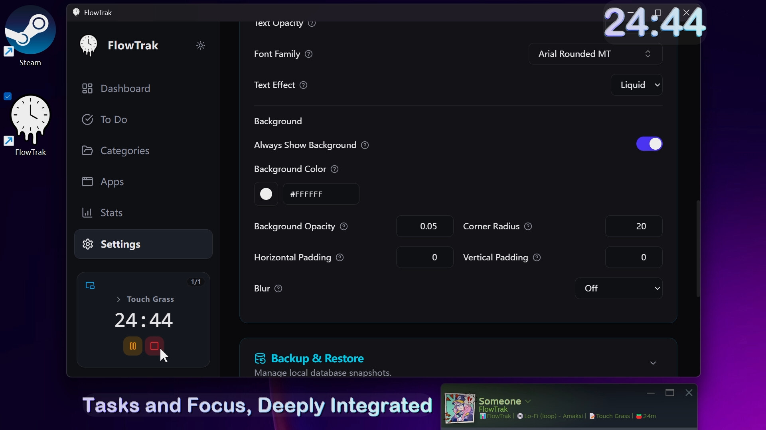766x430 pixels.
Task: Pause the running timer
Action: (x=133, y=346)
